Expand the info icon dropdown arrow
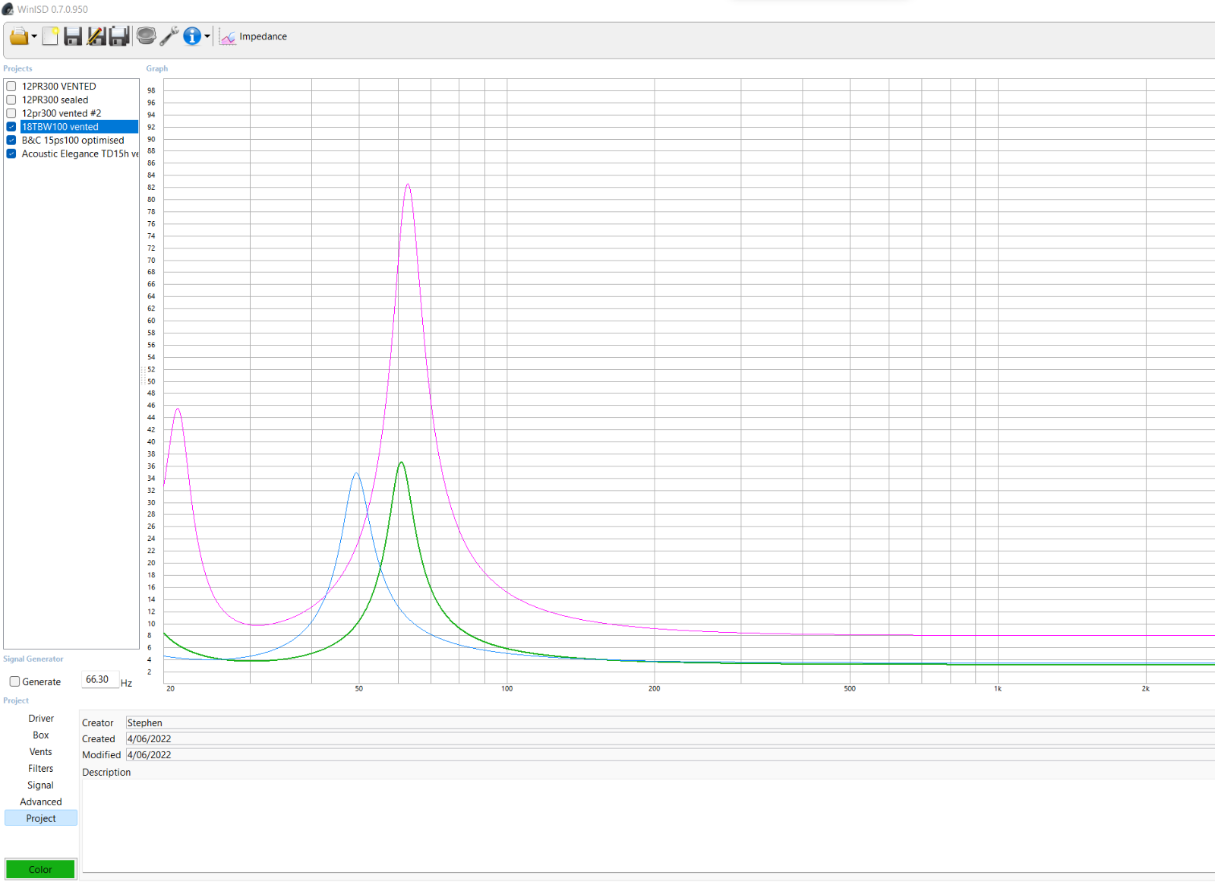This screenshot has width=1215, height=882. point(207,36)
